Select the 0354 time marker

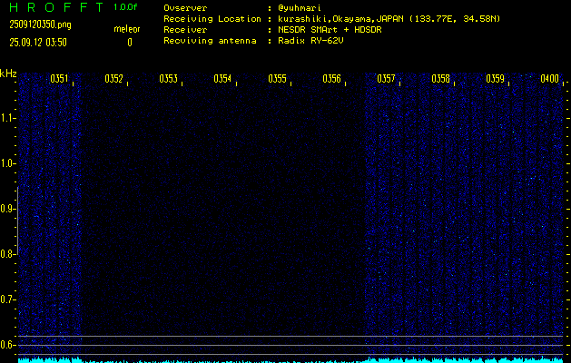pos(222,79)
